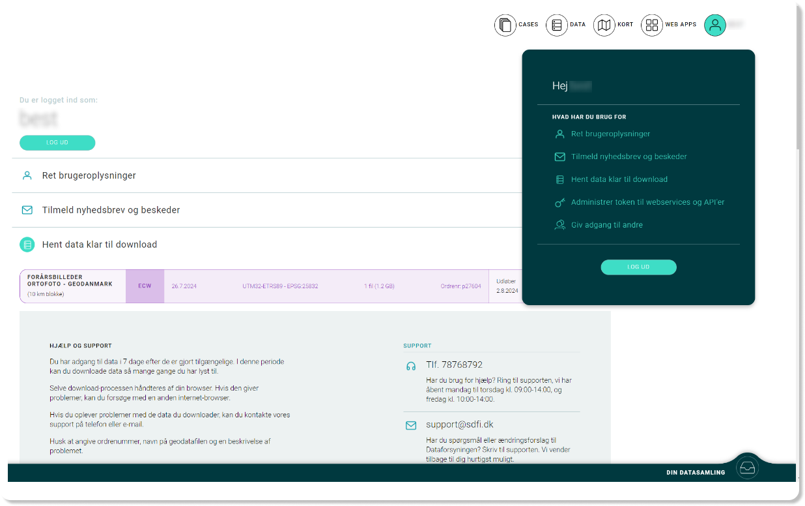Click the person icon beside dropdown Ret brugeroplysninger
The height and width of the screenshot is (506, 805).
click(559, 134)
